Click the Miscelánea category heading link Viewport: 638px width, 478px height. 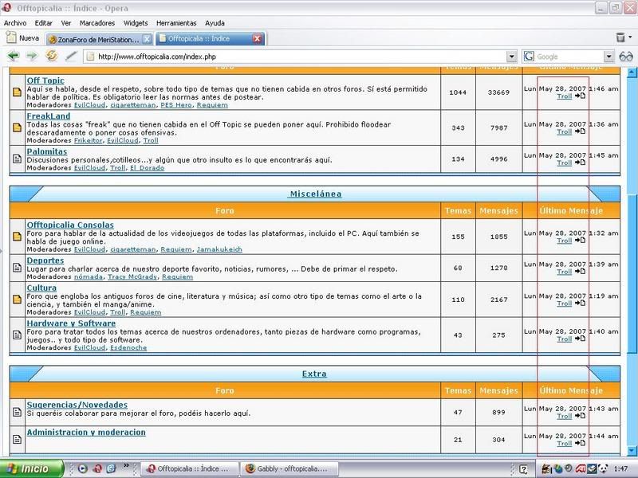click(314, 194)
